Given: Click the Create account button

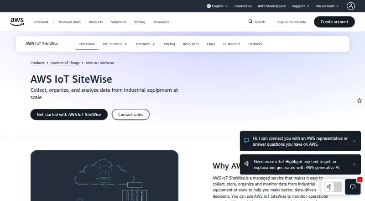Looking at the screenshot, I should tap(334, 21).
